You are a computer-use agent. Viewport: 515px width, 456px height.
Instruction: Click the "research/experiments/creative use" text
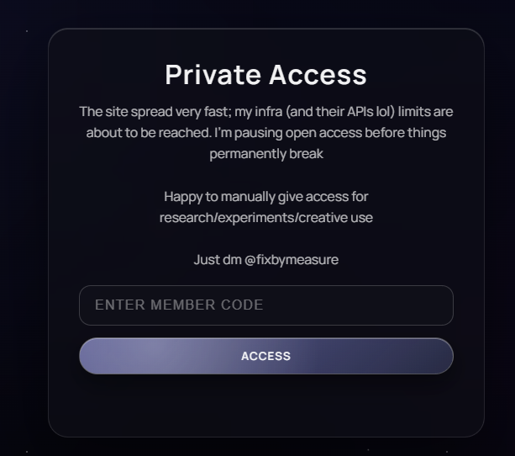point(266,218)
